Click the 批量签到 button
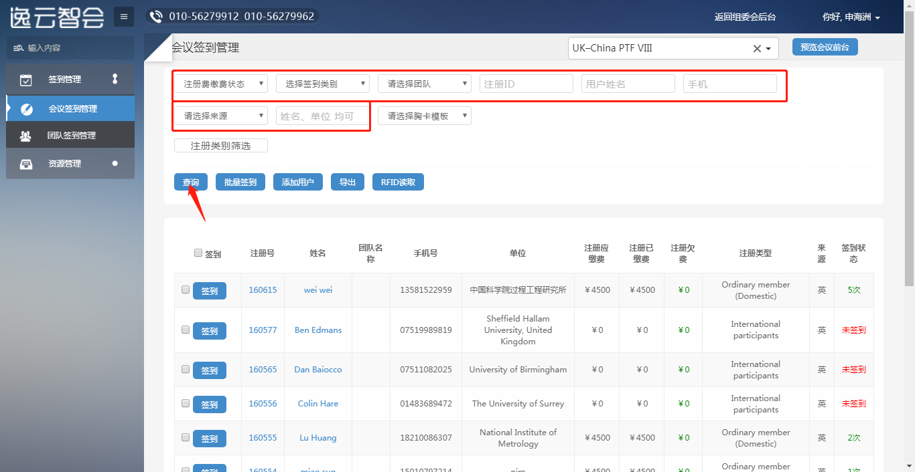Screen dimensions: 915x472 pos(240,182)
